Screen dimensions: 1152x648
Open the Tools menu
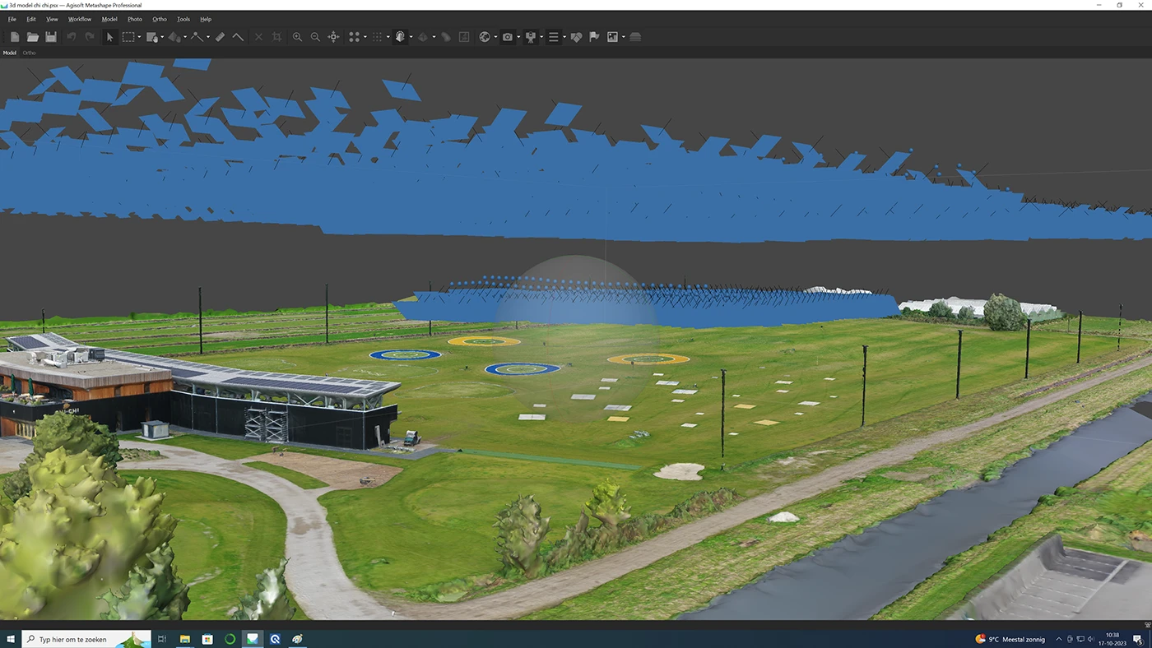[x=183, y=19]
